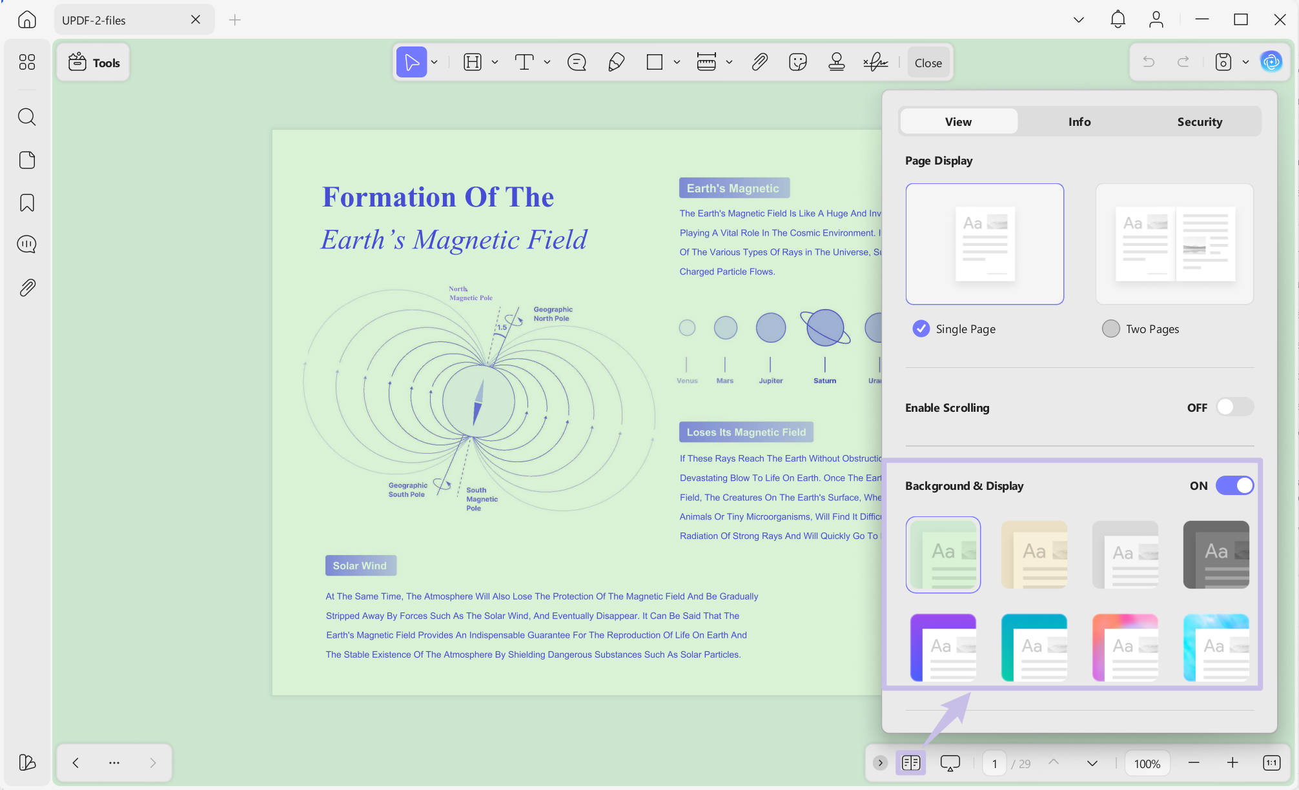1299x790 pixels.
Task: Select the sticker tool icon
Action: coord(798,63)
